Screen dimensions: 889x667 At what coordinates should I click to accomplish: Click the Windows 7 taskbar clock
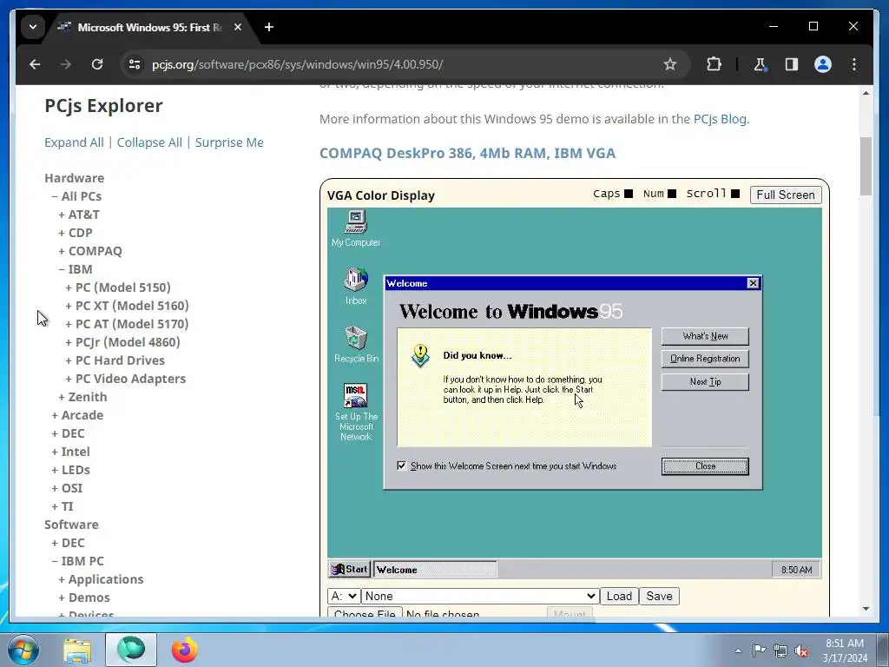[x=845, y=650]
